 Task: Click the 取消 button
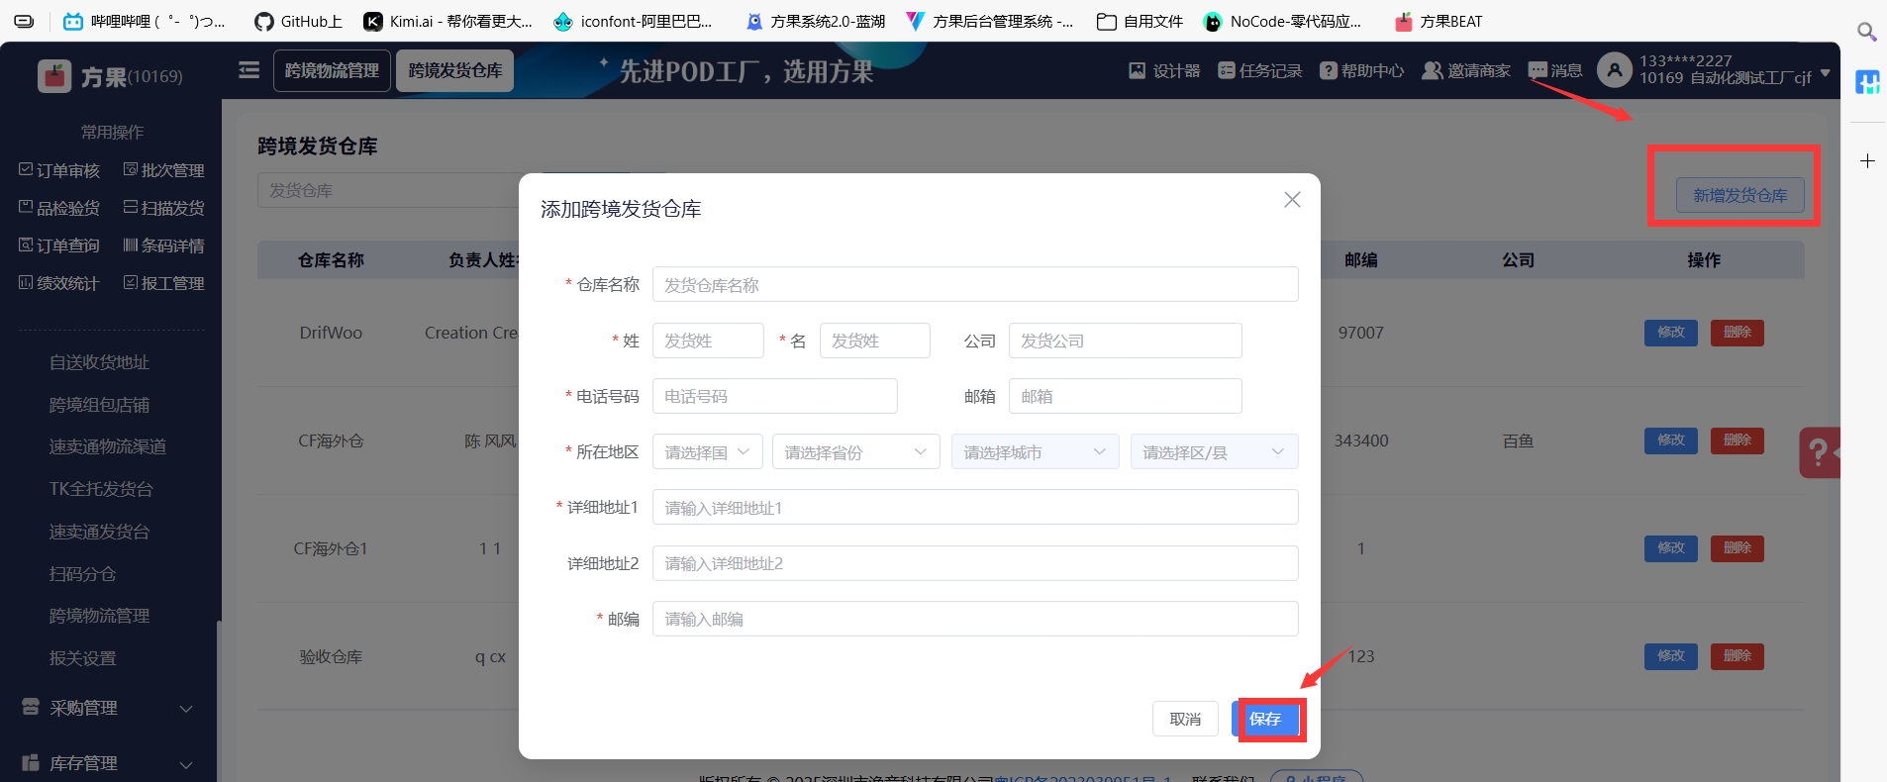(1185, 719)
